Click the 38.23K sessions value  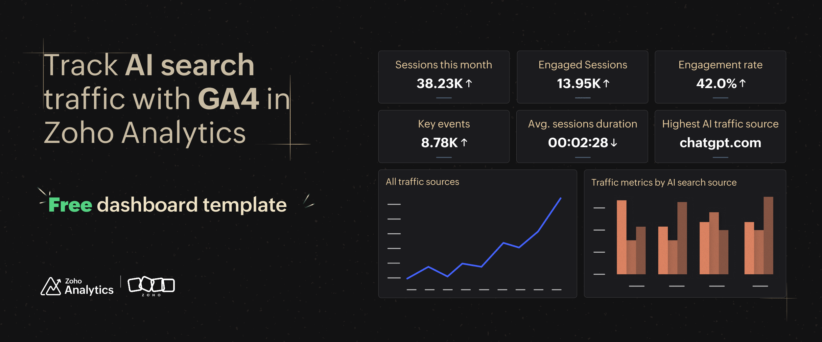click(439, 83)
